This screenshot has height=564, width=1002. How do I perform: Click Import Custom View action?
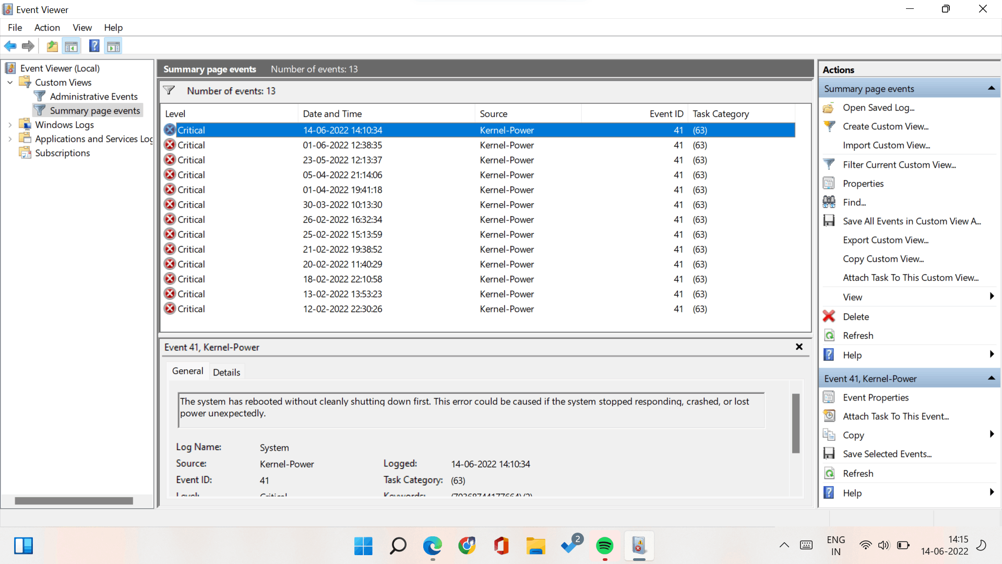coord(886,145)
